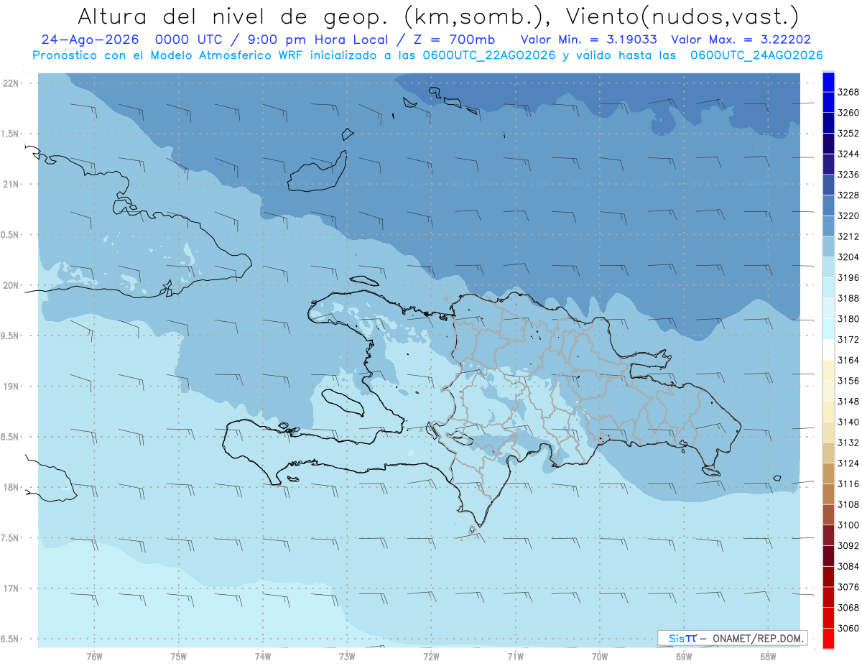Click the "22N" latitude label
This screenshot has width=862, height=666.
coord(11,83)
